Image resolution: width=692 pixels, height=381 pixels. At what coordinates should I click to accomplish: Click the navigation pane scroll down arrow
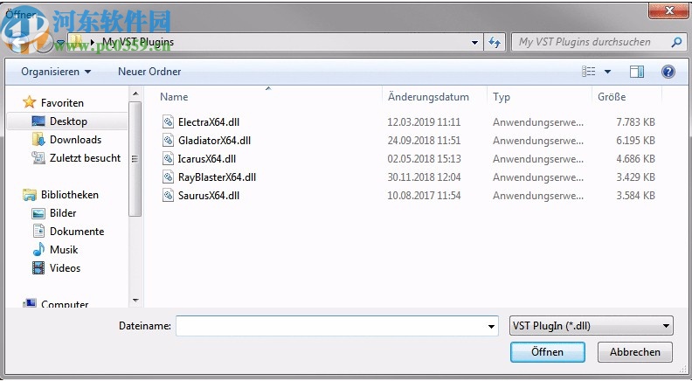click(x=135, y=301)
